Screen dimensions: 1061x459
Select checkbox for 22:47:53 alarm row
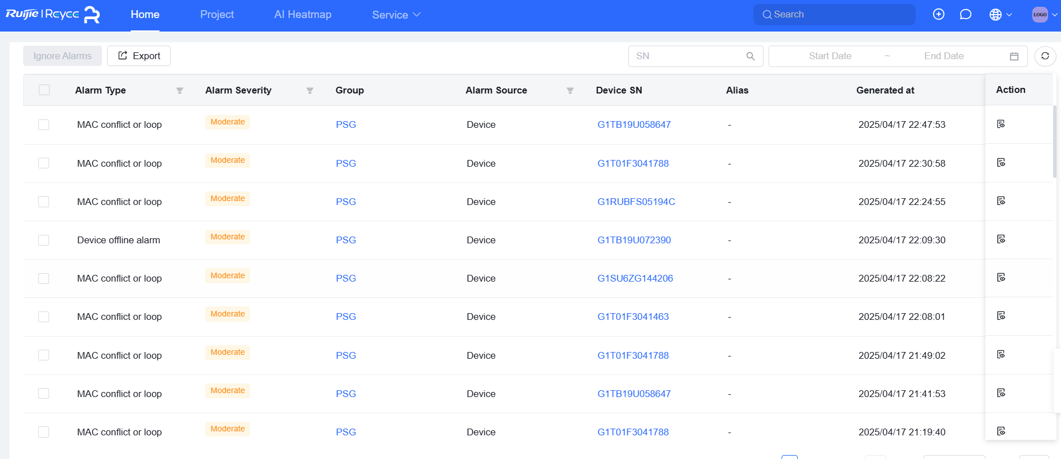coord(43,124)
